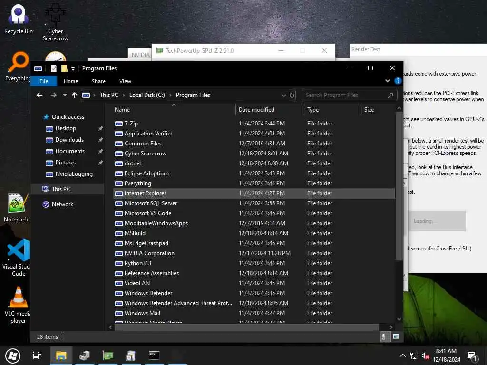487x365 pixels.
Task: Click the vertical scrollbar in file list
Action: click(399, 186)
